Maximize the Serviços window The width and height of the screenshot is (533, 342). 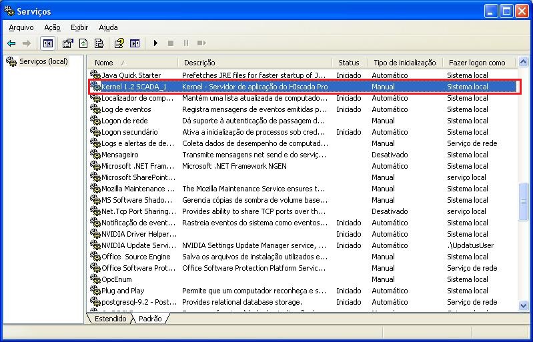tap(506, 11)
